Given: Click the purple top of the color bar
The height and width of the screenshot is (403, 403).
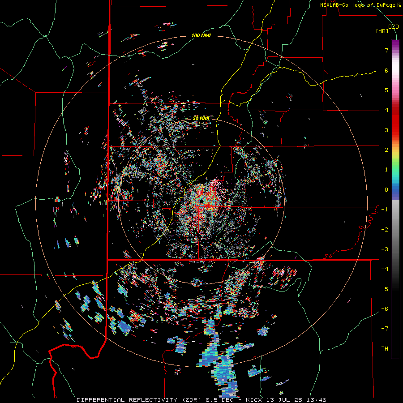Looking at the screenshot, I should click(x=395, y=44).
